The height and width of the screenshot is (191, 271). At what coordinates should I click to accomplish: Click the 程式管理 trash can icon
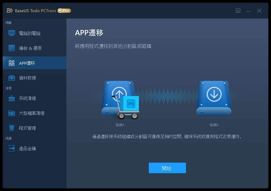12,128
